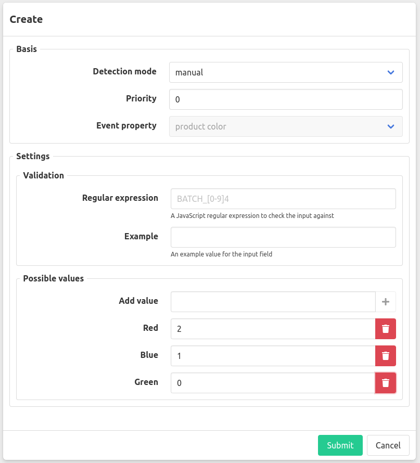
Task: Click the 'Possible values' section heading
Action: point(54,278)
